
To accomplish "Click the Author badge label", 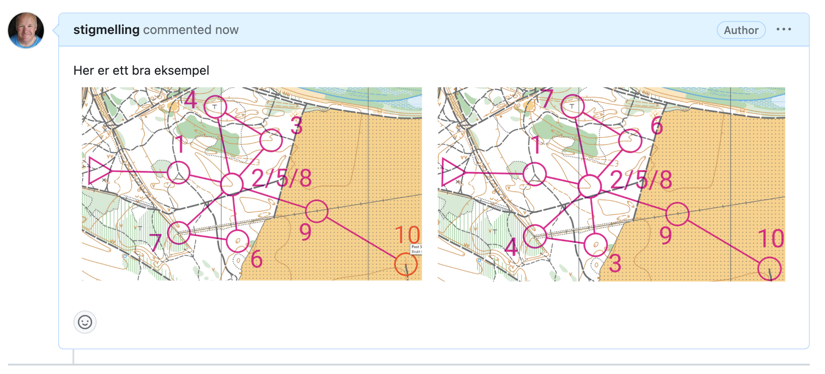I will click(741, 30).
